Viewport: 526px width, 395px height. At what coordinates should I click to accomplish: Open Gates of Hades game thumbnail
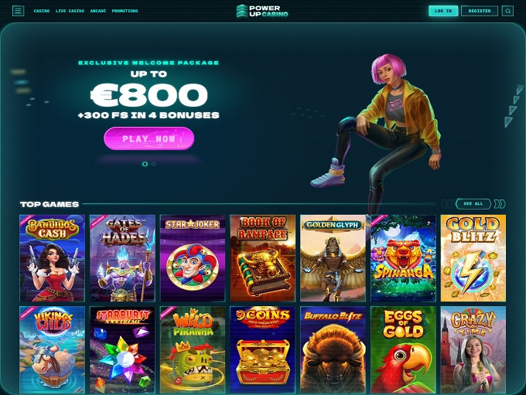(122, 258)
